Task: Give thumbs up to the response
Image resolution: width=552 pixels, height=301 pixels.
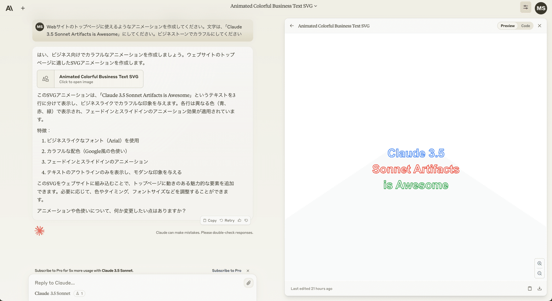Action: coord(240,220)
